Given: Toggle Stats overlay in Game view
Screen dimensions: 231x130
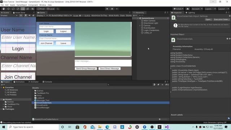Looking at the screenshot, I should click(122, 16).
